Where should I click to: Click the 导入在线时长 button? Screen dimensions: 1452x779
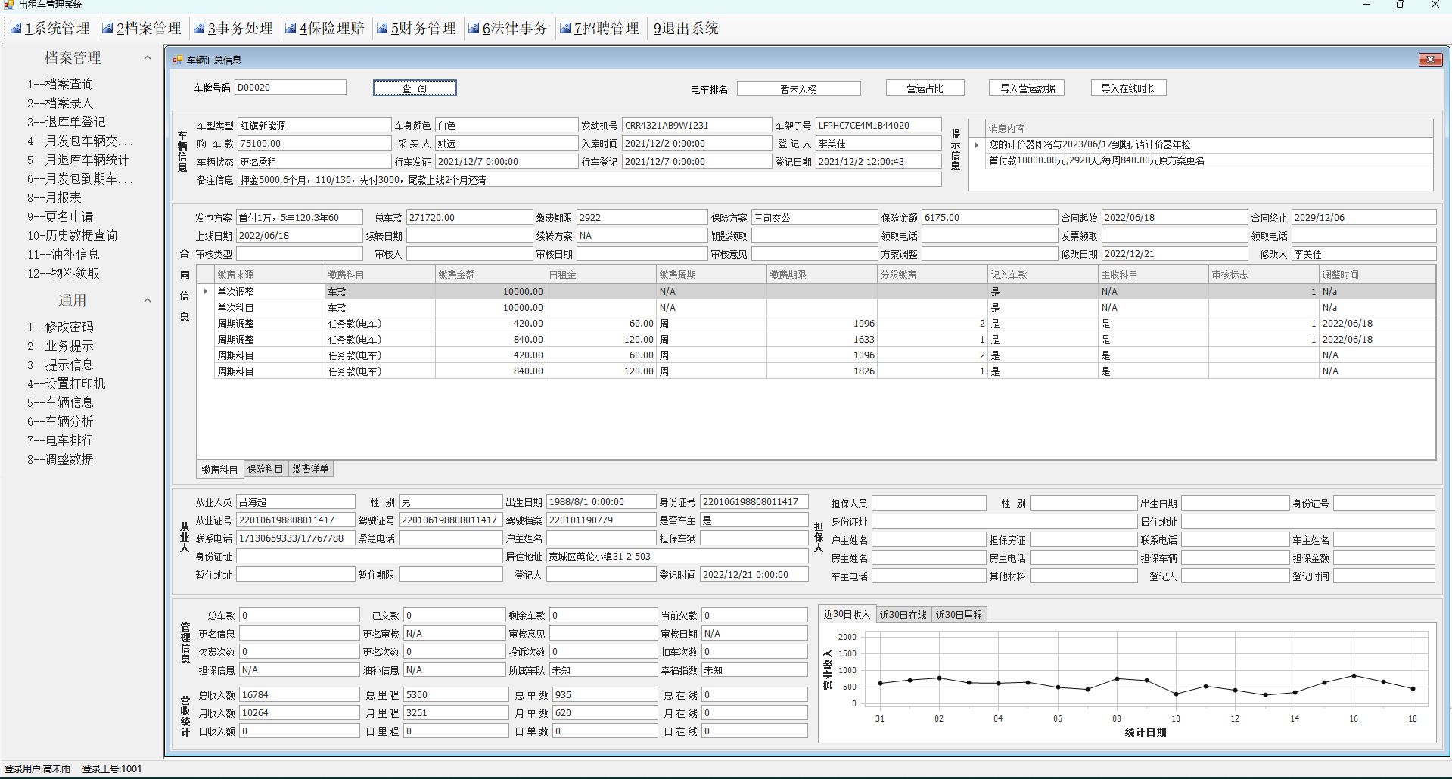click(x=1128, y=88)
